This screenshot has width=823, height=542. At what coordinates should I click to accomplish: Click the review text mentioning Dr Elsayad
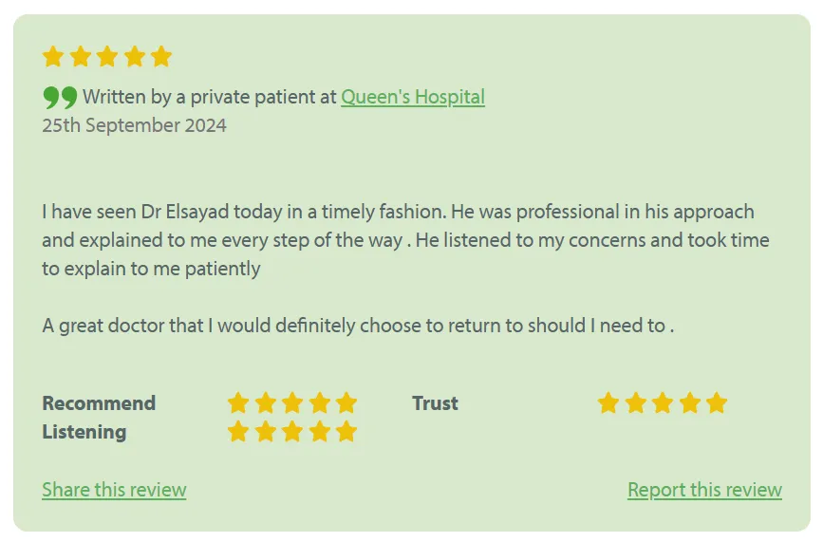(x=405, y=240)
